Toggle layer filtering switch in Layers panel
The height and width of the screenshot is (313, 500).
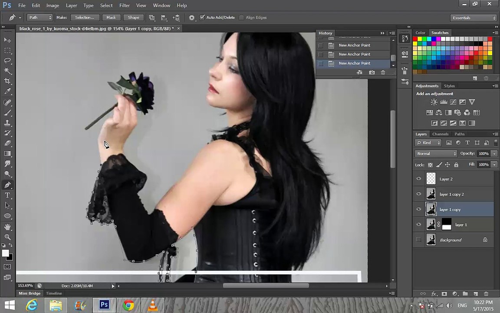click(x=496, y=143)
